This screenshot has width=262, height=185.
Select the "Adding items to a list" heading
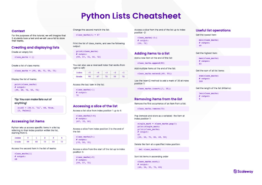152,53
